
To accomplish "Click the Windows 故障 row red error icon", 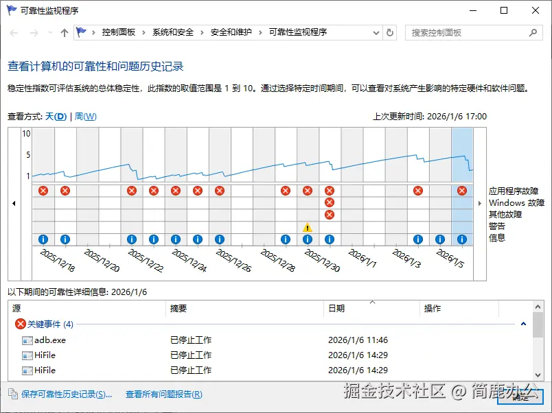I will (329, 202).
